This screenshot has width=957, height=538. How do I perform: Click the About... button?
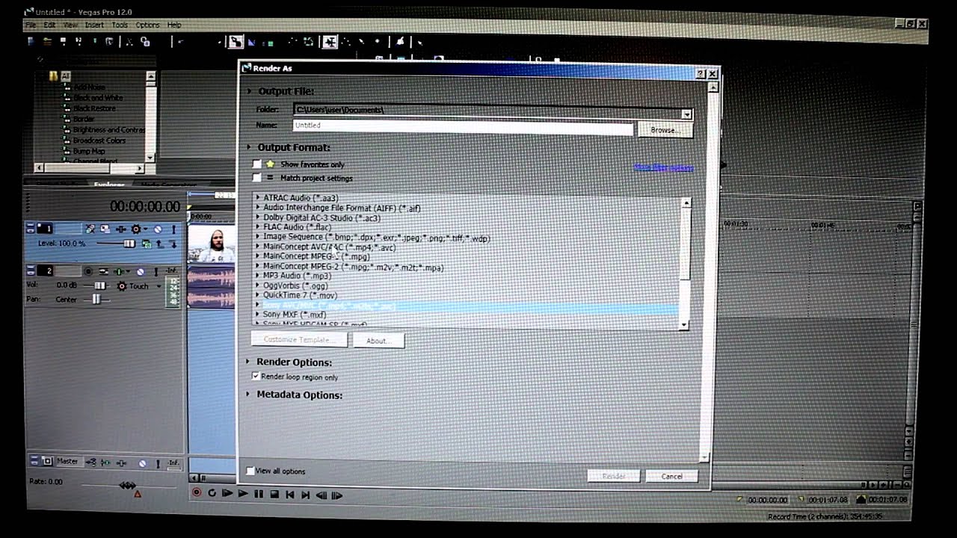coord(378,341)
